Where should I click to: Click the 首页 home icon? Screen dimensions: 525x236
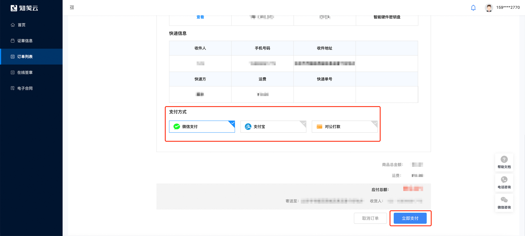tap(13, 25)
